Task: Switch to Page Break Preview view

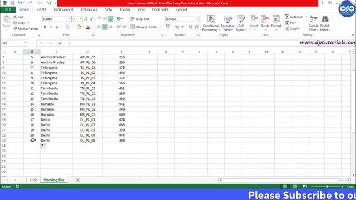Action: [x=305, y=187]
